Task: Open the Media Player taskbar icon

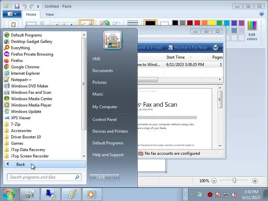Action: [92, 195]
